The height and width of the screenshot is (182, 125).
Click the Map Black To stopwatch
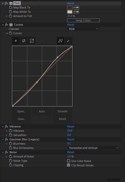click(x=10, y=8)
